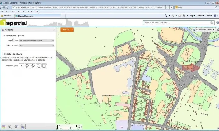The image size is (219, 131).
Task: Select the polygon selection tool
Action: point(38,66)
